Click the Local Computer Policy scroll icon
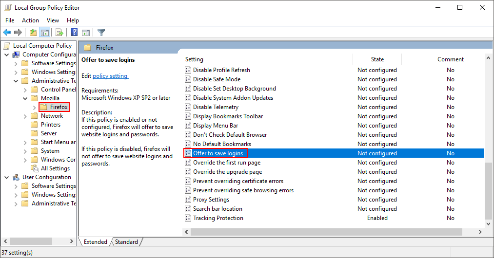The image size is (494, 258). pos(7,46)
